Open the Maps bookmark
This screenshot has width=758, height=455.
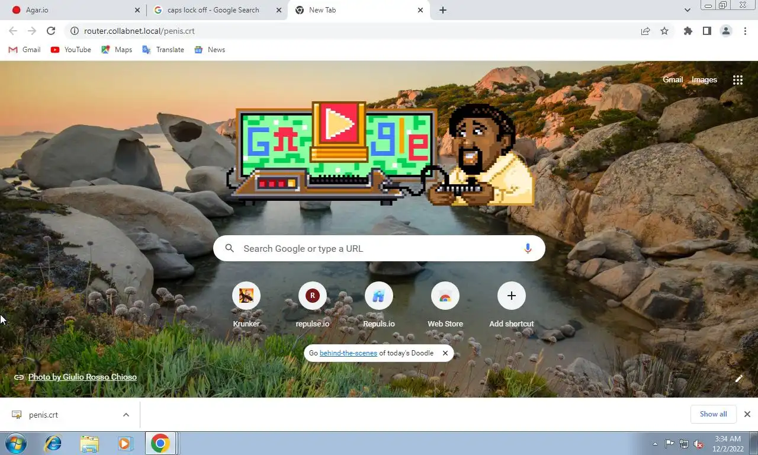117,50
